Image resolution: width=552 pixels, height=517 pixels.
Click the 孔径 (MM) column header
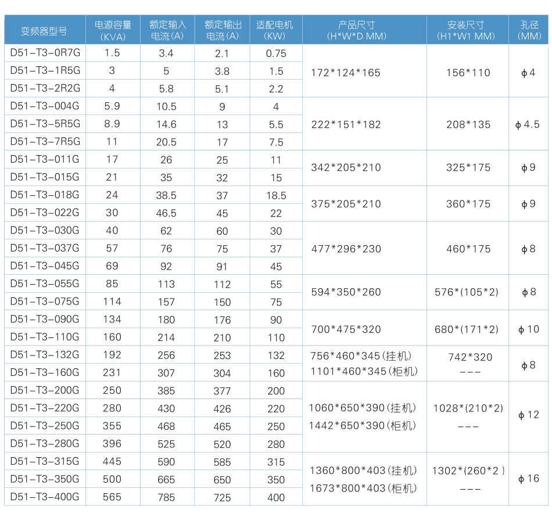pos(529,30)
